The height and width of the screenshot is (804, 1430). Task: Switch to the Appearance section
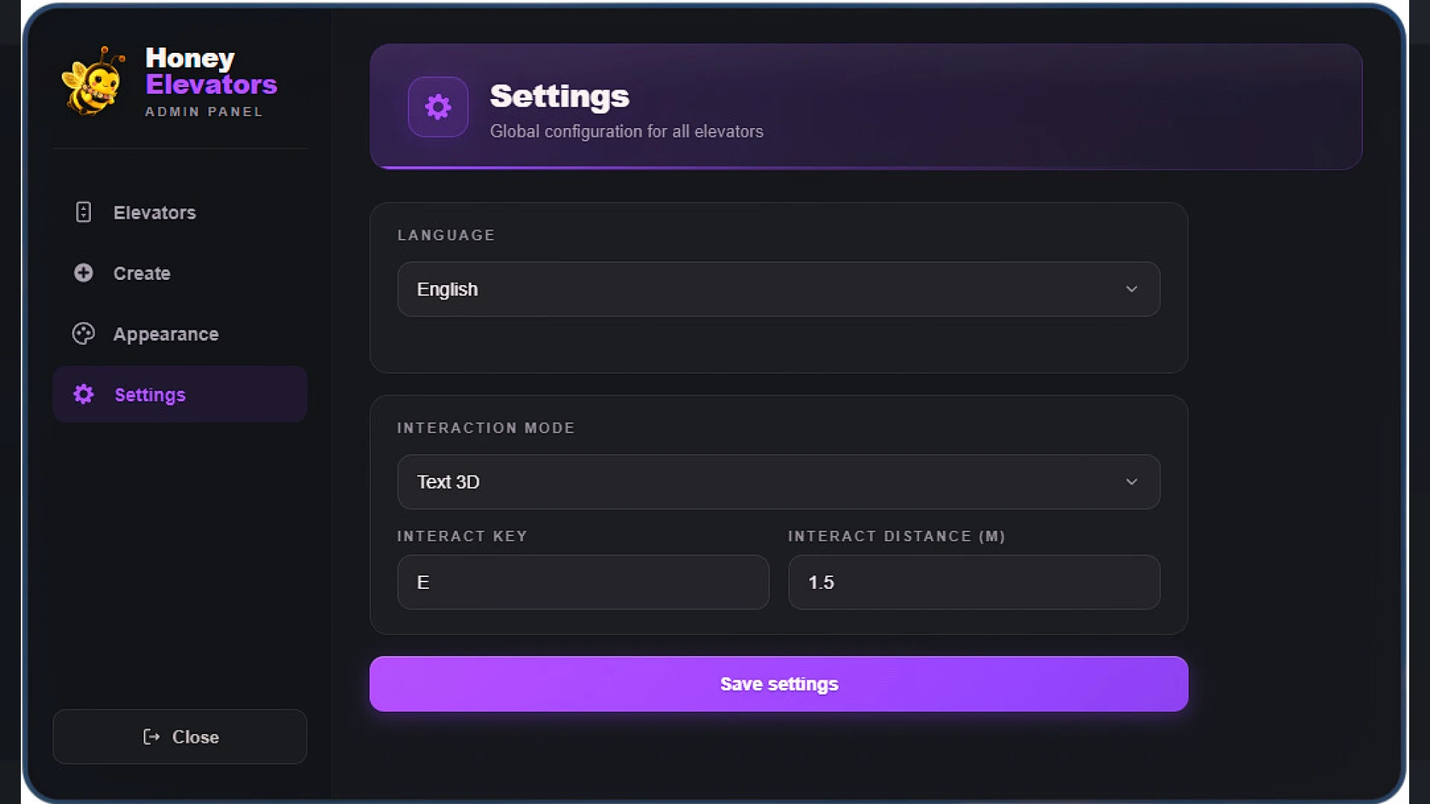click(179, 334)
